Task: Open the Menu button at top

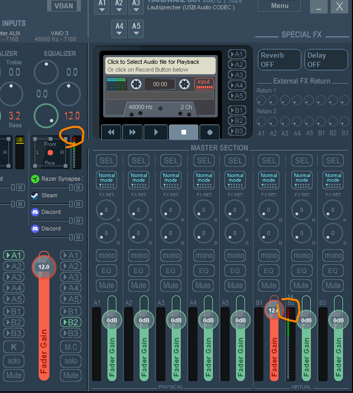Action: (x=279, y=6)
